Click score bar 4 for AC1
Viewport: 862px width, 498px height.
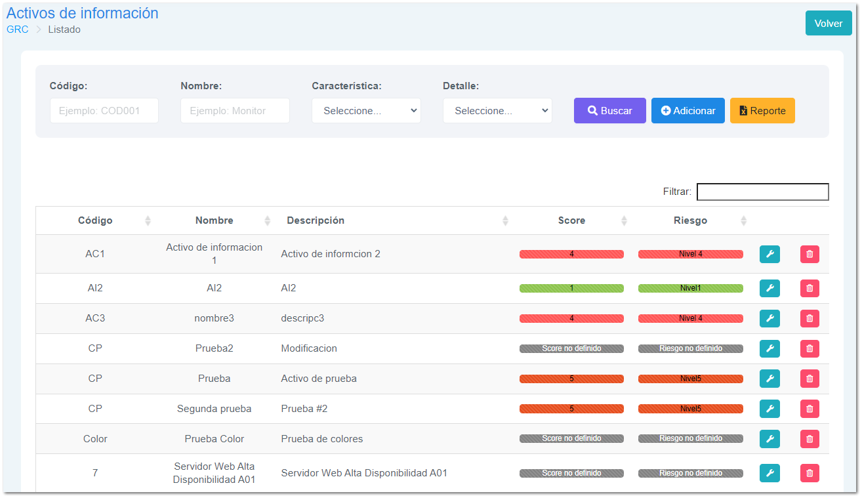[571, 254]
